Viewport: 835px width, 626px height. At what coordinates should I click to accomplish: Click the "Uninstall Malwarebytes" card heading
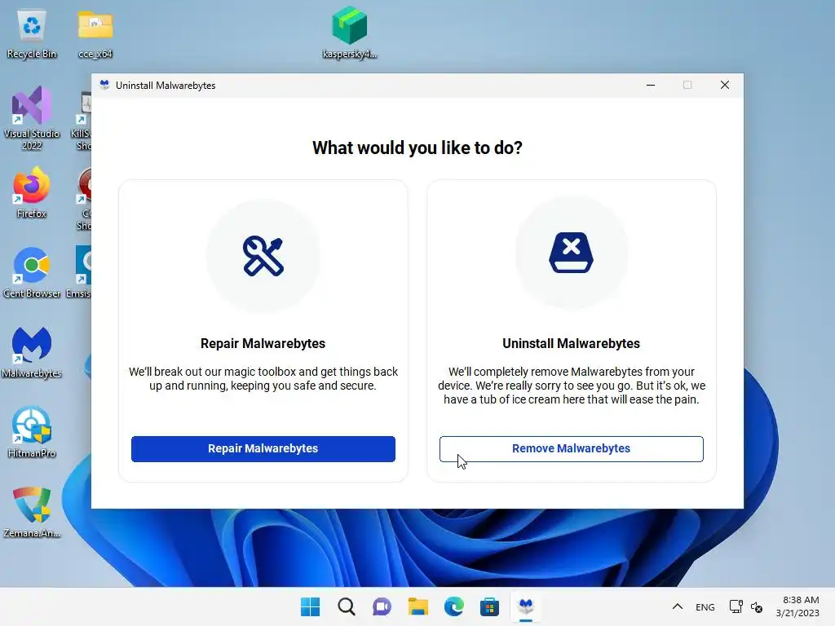pos(571,343)
